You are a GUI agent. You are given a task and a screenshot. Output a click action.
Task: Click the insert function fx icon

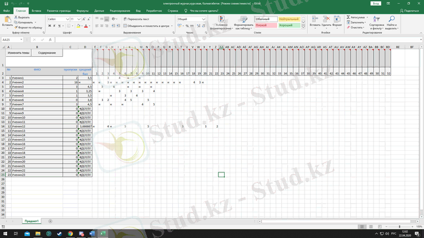[x=50, y=40]
